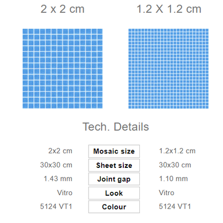Click the '1.2 X 1.2 cm' heading
This screenshot has width=223, height=223.
pyautogui.click(x=169, y=9)
